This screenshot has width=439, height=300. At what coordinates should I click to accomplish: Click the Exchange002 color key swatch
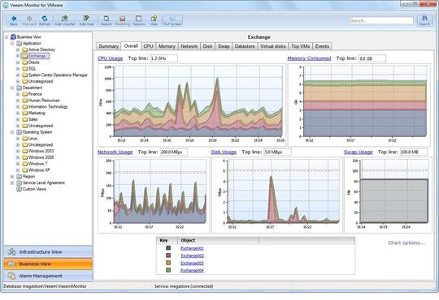168,255
